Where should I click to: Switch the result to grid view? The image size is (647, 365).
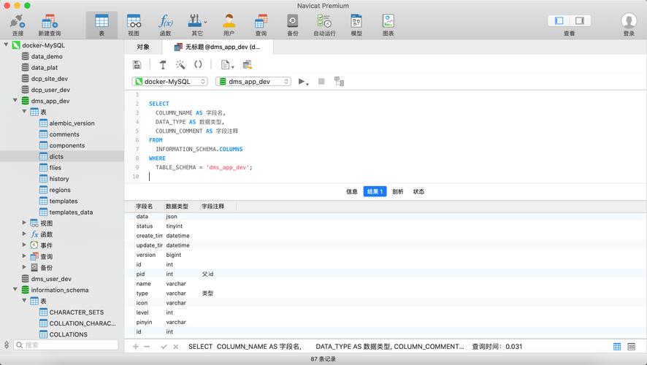(x=617, y=346)
